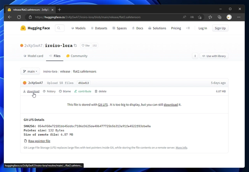The width and height of the screenshot is (249, 172).
Task: Open the d02ad13 commit hash
Action: (x=84, y=83)
